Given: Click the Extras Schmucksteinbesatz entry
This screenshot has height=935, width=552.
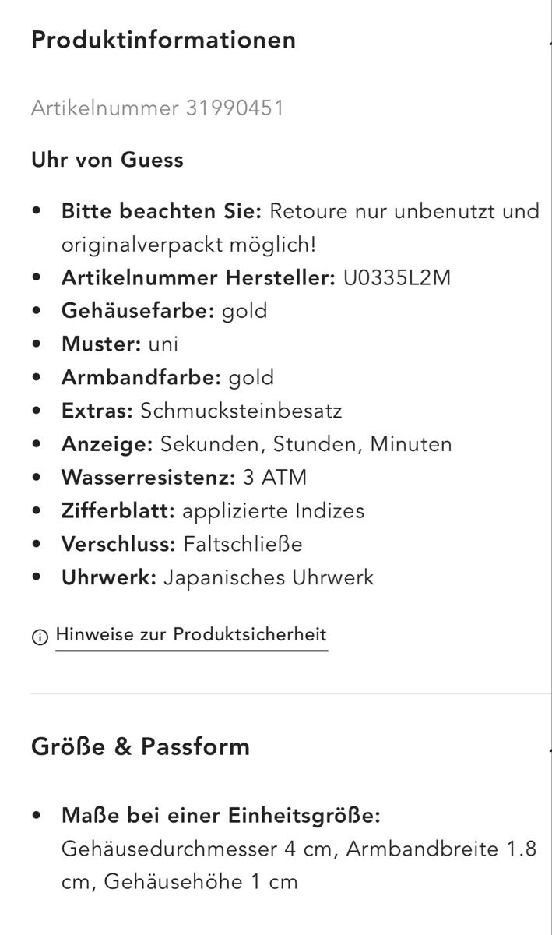Looking at the screenshot, I should click(202, 411).
